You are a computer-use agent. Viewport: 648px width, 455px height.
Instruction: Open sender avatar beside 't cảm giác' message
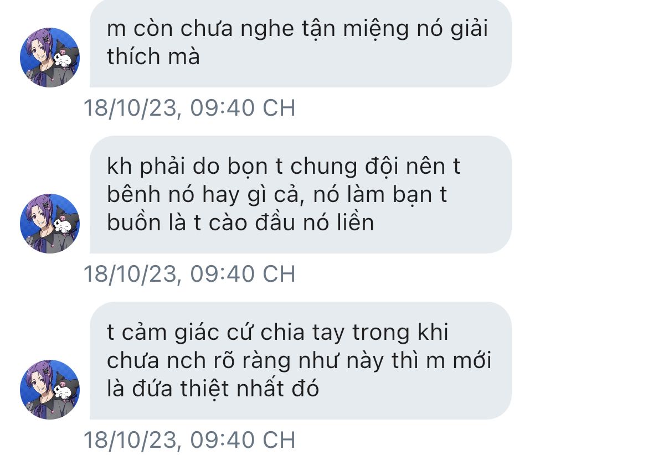(x=50, y=389)
